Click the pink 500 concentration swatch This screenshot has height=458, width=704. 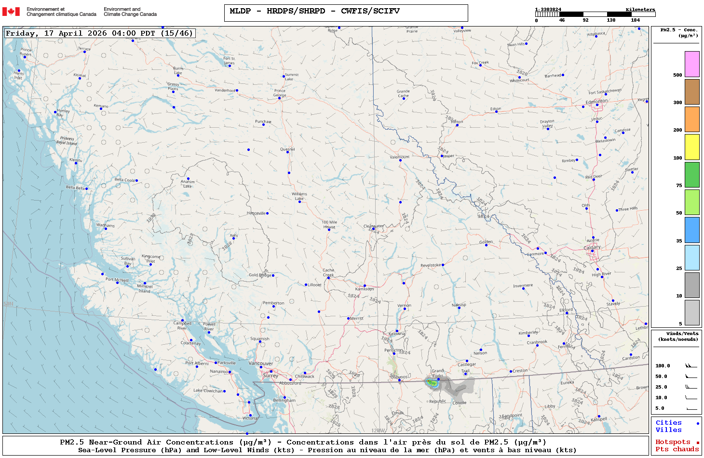[x=692, y=64]
